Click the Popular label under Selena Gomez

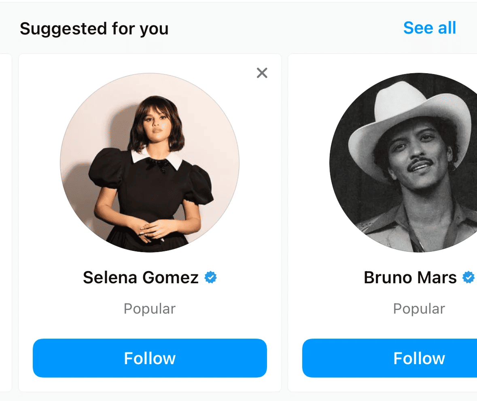pos(149,308)
